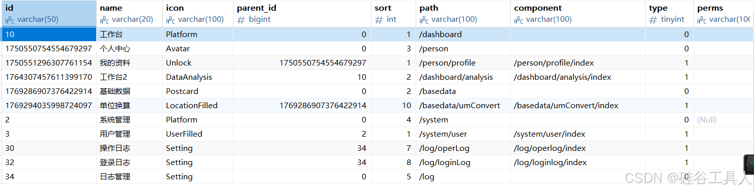Click sort value 10 in 单位换算 row
754x191 pixels.
[393, 106]
